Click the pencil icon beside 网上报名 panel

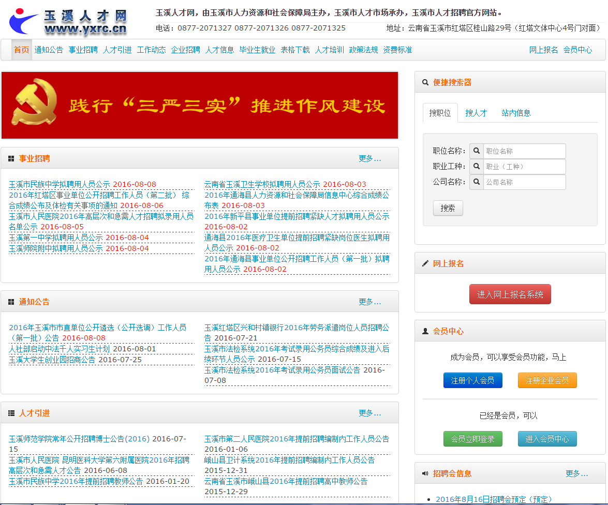[x=425, y=263]
